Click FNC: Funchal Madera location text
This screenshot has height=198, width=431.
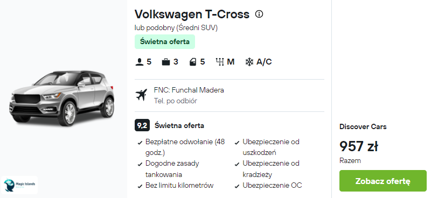189,90
